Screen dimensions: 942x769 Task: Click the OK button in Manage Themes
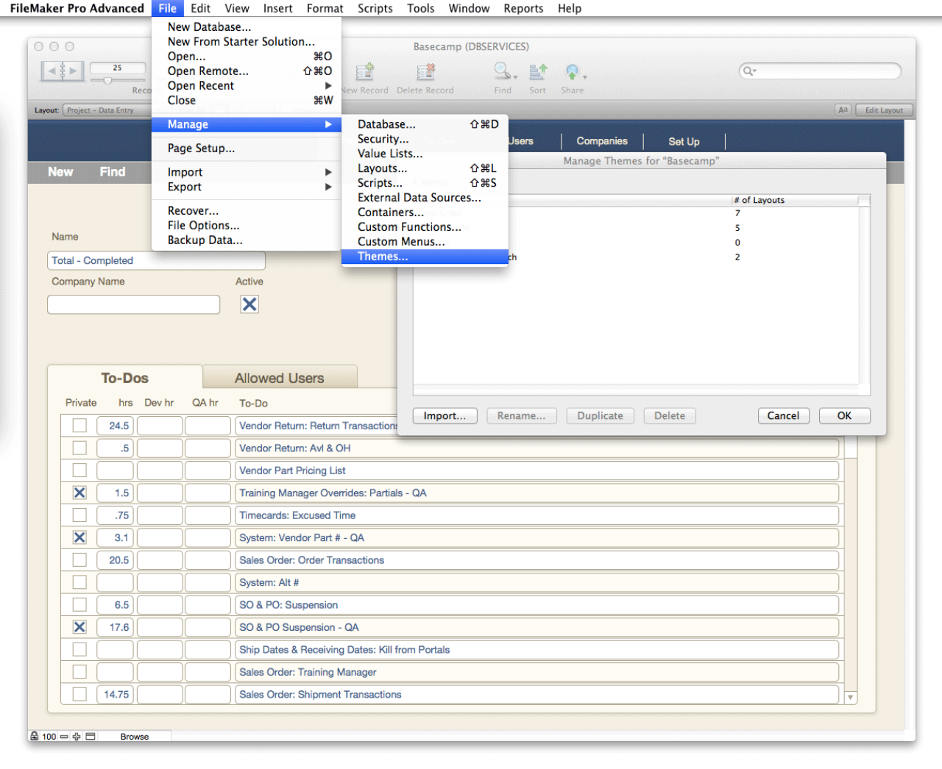(x=844, y=415)
